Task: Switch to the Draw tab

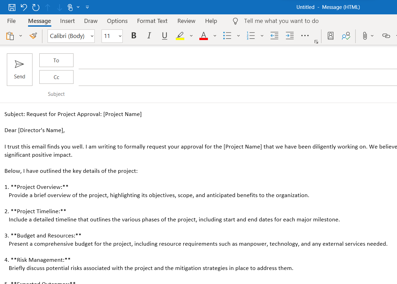Action: click(x=91, y=21)
